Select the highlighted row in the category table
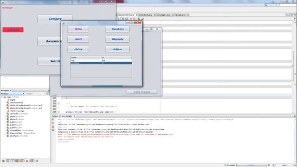 tap(101, 63)
